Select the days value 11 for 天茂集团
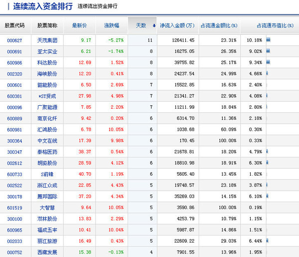The height and width of the screenshot is (257, 299). [150, 40]
